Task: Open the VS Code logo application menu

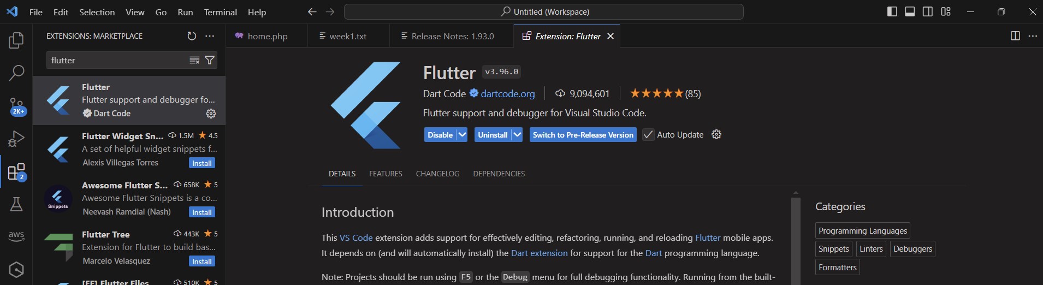Action: point(12,11)
